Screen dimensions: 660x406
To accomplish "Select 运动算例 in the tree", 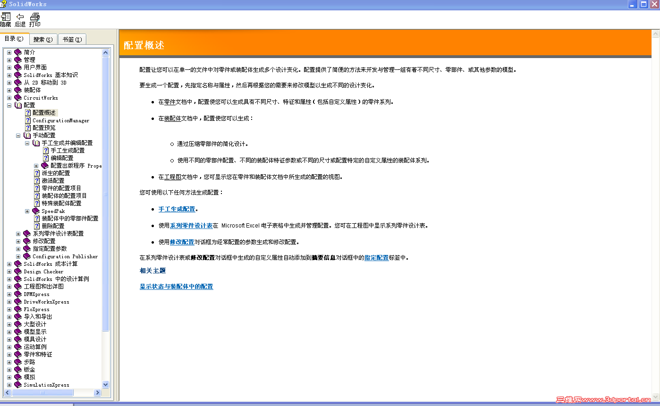I will (x=35, y=347).
